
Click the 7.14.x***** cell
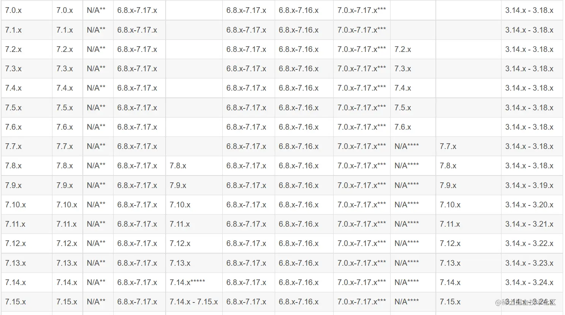coord(187,282)
